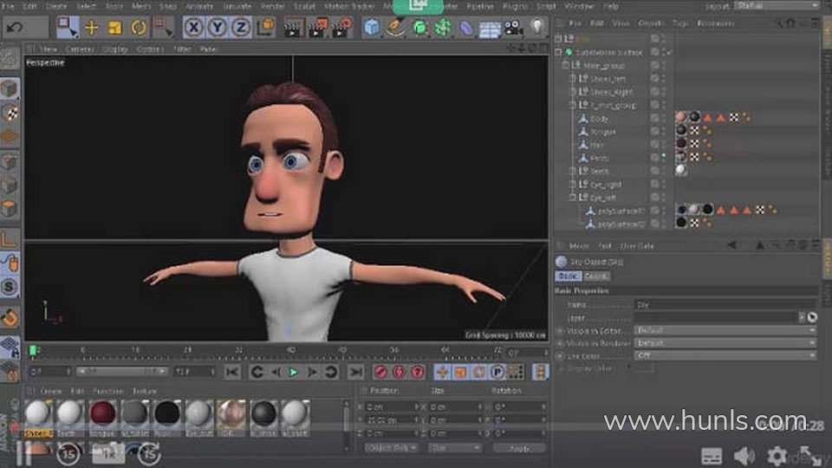Screen dimensions: 832x468
Task: Select the Rotate tool
Action: click(139, 28)
